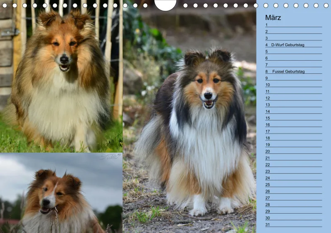Select the "Fussel Geburtstag" entry on day 8
This screenshot has width=331, height=233.
click(288, 72)
